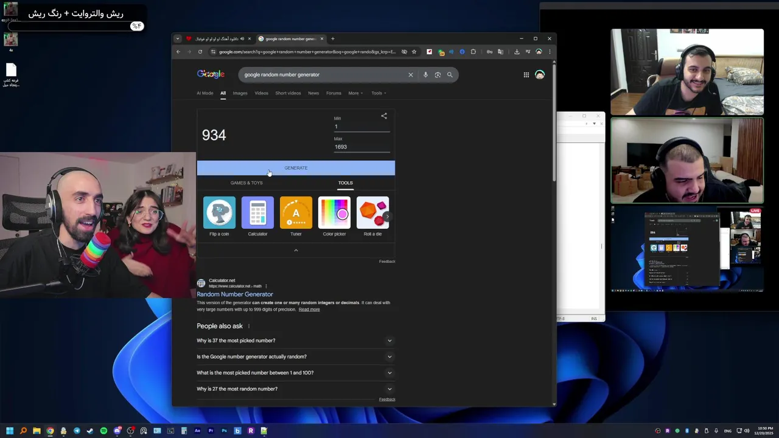Open Chrome extensions puzzle icon
Viewport: 779px width, 438px height.
(x=473, y=52)
